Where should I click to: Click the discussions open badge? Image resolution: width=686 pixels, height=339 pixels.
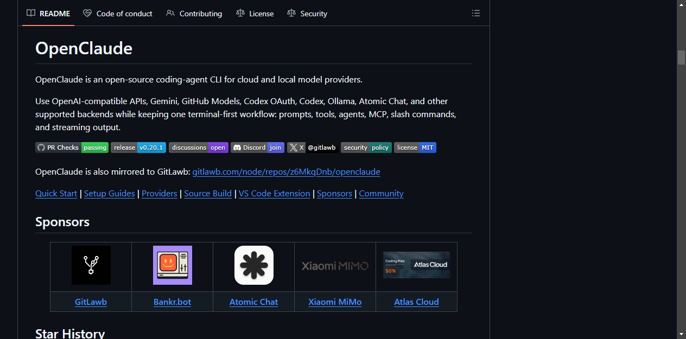pyautogui.click(x=199, y=148)
